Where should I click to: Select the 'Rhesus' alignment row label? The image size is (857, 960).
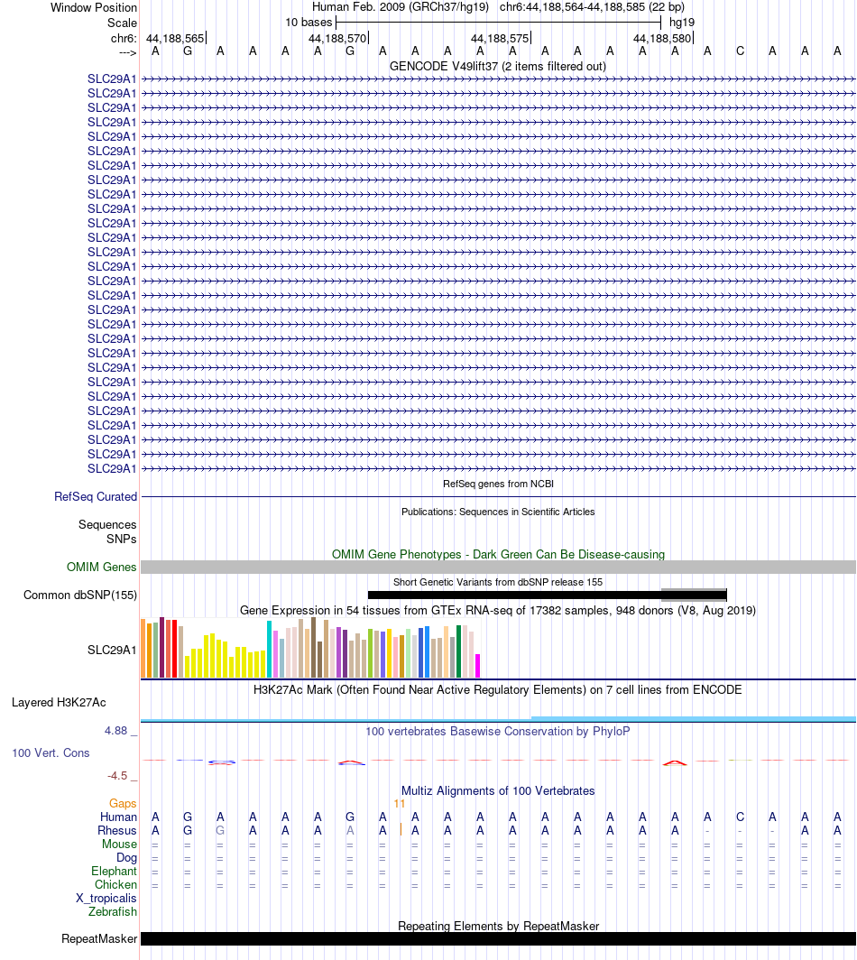(x=117, y=830)
